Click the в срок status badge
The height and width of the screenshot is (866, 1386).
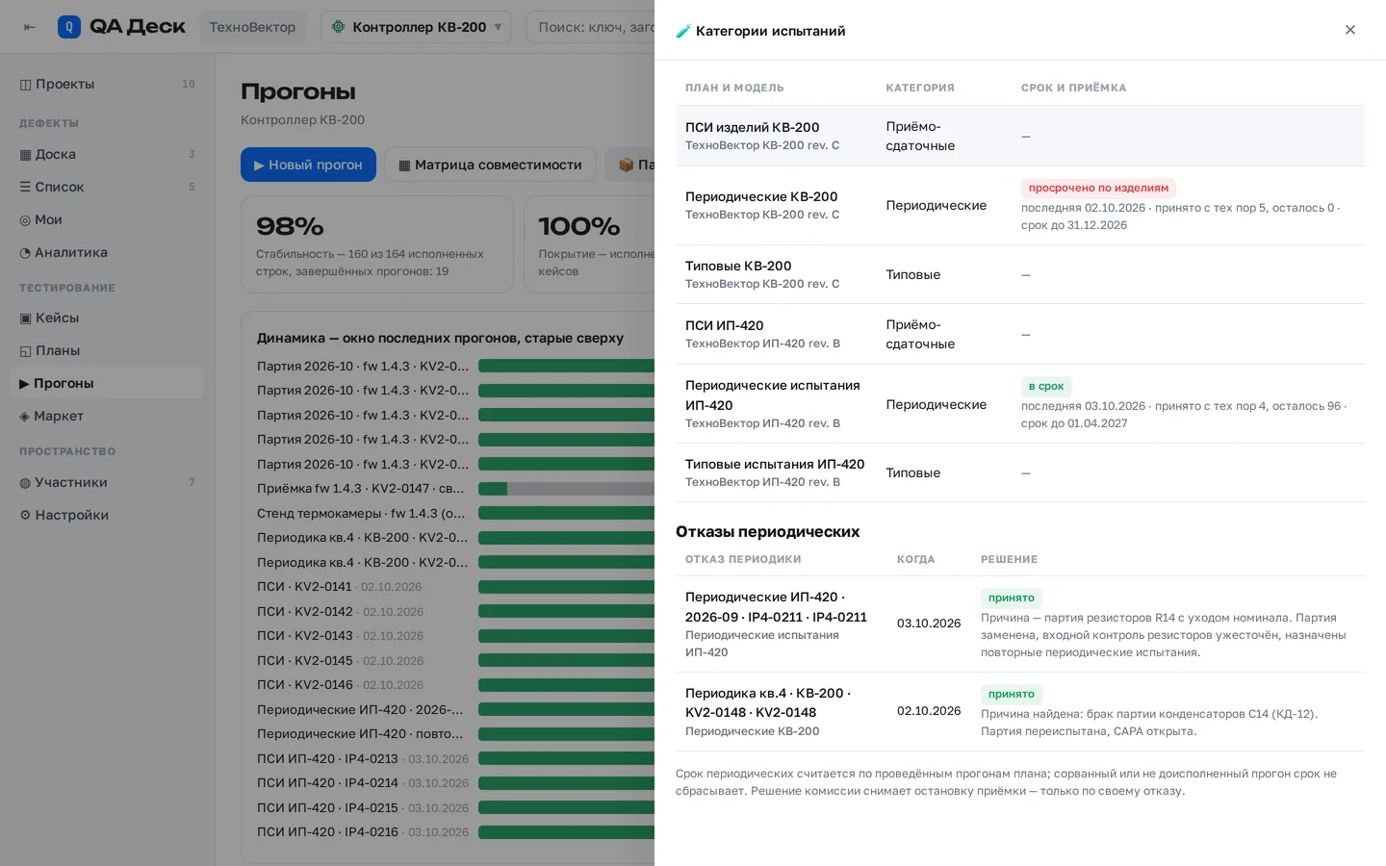click(1046, 387)
